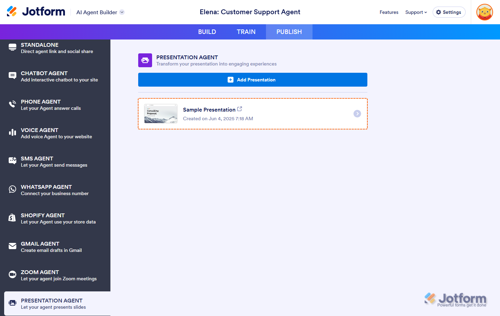Switch to the TRAIN tab

246,32
